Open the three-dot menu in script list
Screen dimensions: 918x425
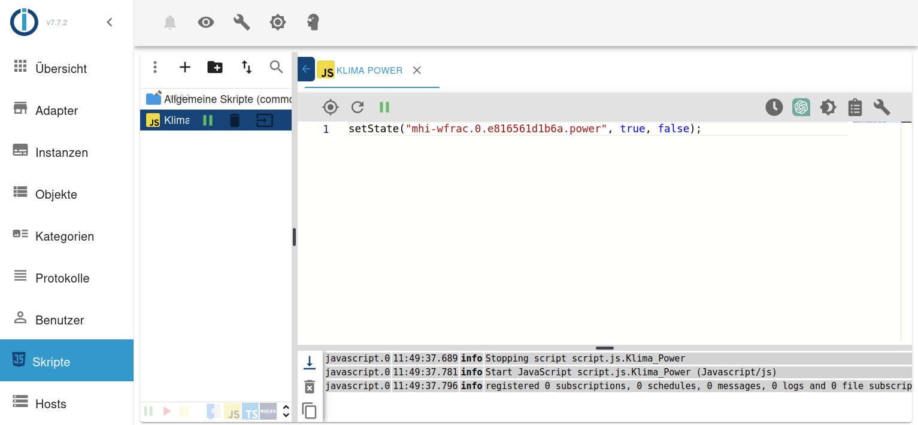click(x=155, y=67)
